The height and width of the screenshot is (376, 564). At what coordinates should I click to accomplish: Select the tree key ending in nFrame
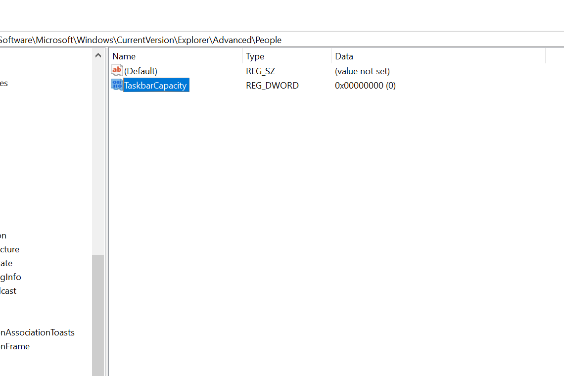[15, 346]
